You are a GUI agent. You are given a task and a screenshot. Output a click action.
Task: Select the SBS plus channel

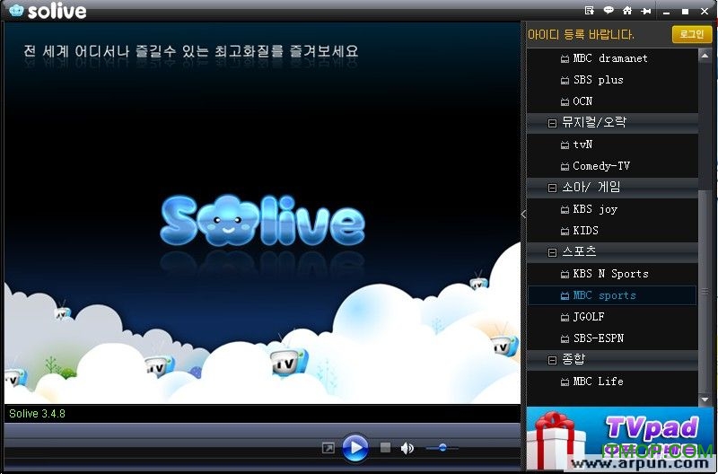612,80
